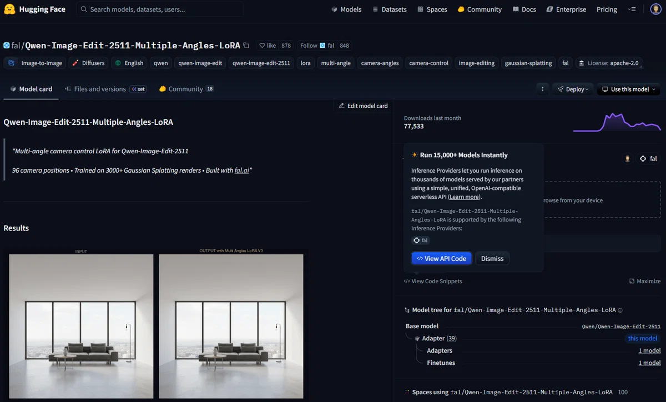666x402 pixels.
Task: Open the fal.ai link in description
Action: coord(242,170)
